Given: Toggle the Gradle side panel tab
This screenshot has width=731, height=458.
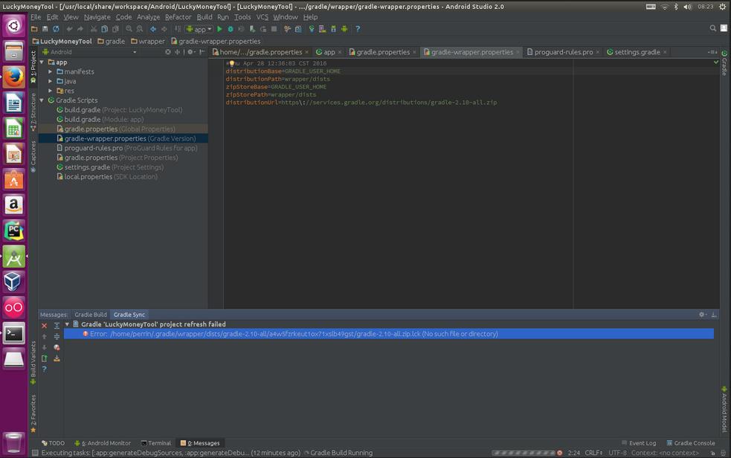Looking at the screenshot, I should point(724,62).
